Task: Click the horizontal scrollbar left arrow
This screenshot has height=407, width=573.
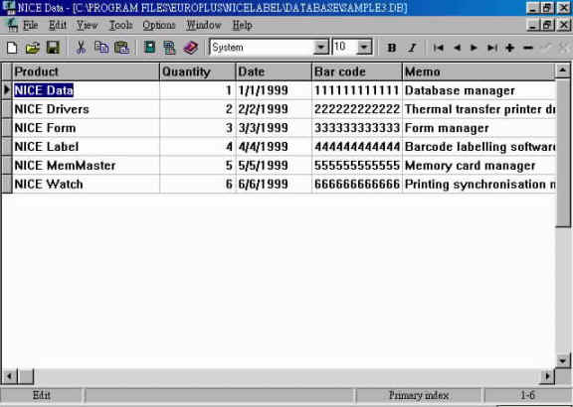Action: [x=10, y=376]
